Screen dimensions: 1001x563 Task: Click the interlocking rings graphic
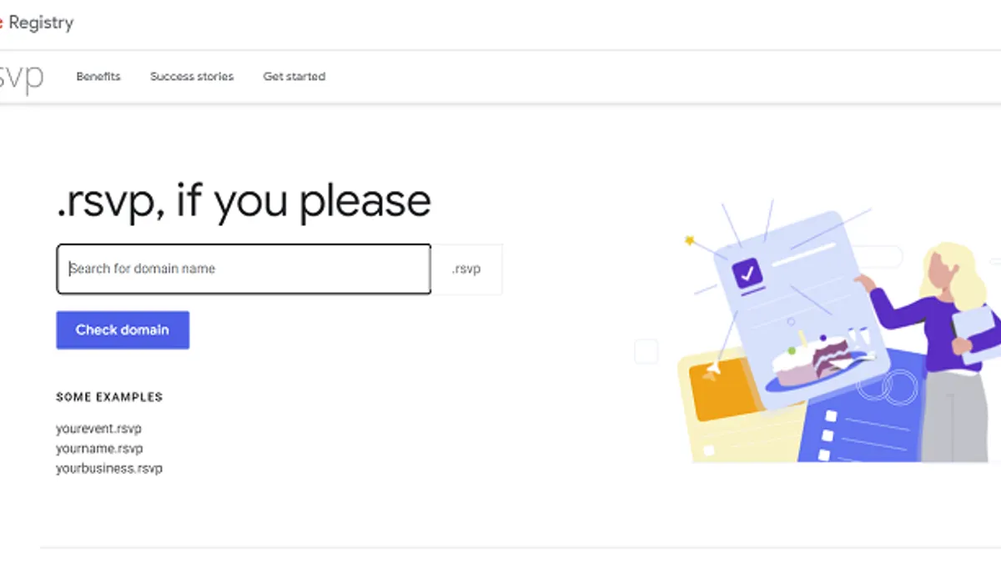(x=888, y=386)
